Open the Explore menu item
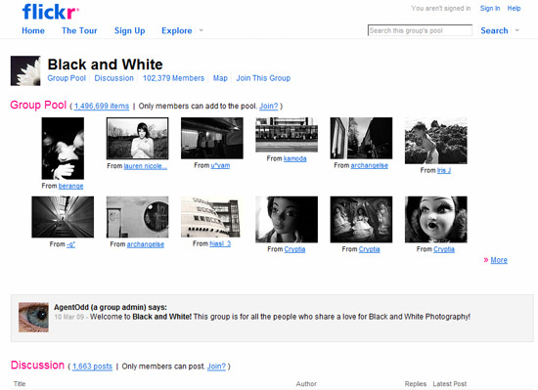This screenshot has height=390, width=538. pos(177,31)
